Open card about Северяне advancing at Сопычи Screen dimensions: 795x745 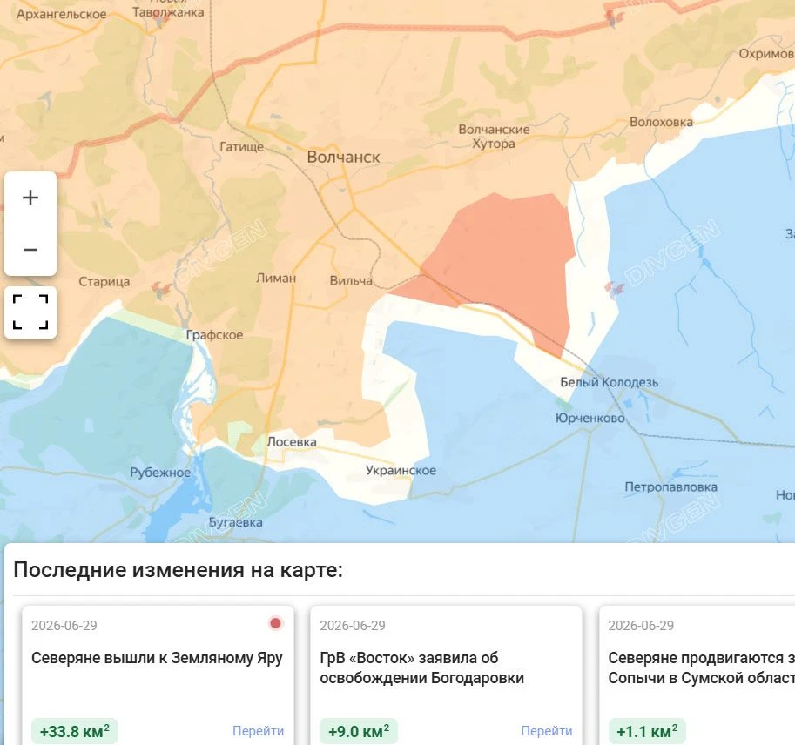click(697, 675)
